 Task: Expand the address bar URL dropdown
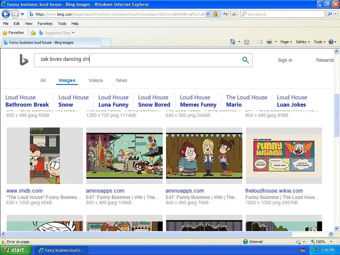[208, 14]
